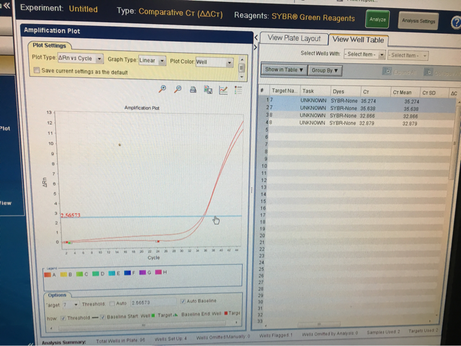461x346 pixels.
Task: Click the Collapse All icon
Action: click(x=428, y=72)
